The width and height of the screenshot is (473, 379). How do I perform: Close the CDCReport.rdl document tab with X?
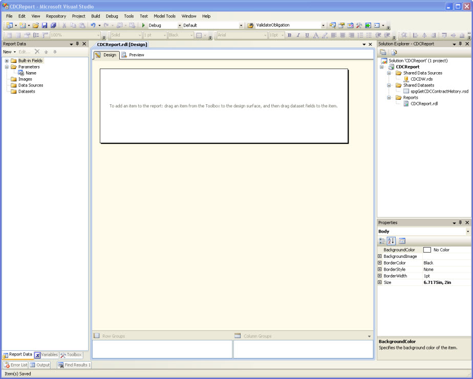[x=371, y=44]
